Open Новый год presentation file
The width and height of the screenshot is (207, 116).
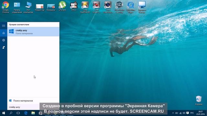click(x=39, y=7)
